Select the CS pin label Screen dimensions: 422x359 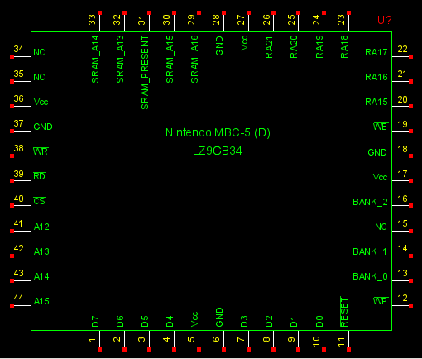[40, 201]
